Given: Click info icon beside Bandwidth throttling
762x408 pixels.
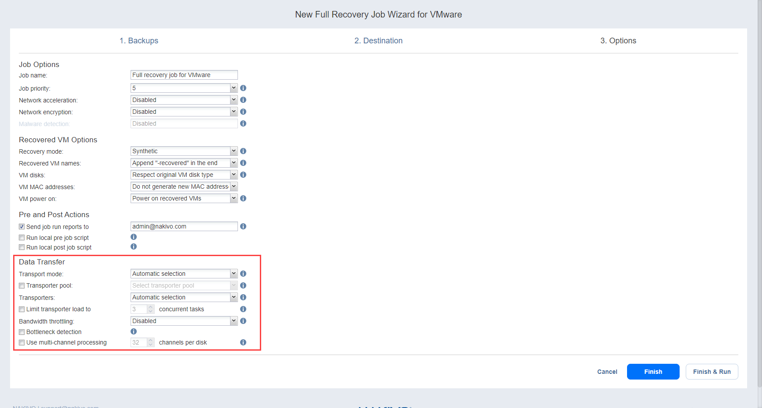Looking at the screenshot, I should pyautogui.click(x=243, y=321).
